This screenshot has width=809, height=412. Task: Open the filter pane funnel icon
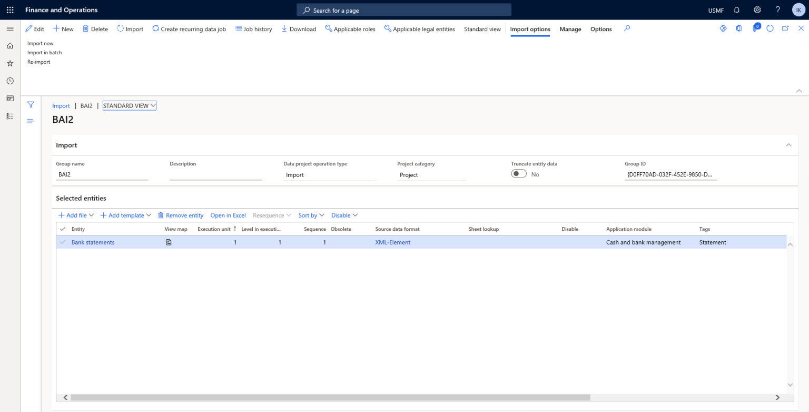31,104
